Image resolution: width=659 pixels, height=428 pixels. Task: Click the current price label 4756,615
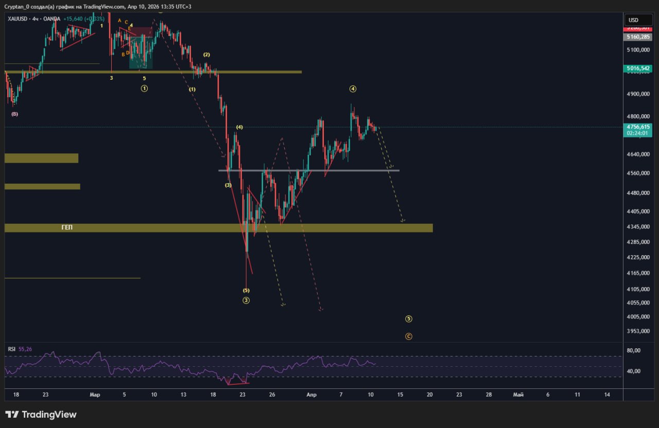point(638,127)
